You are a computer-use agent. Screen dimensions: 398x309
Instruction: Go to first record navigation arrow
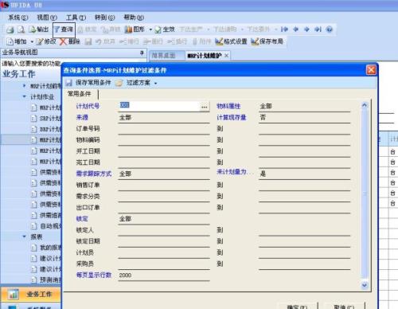[284, 29]
